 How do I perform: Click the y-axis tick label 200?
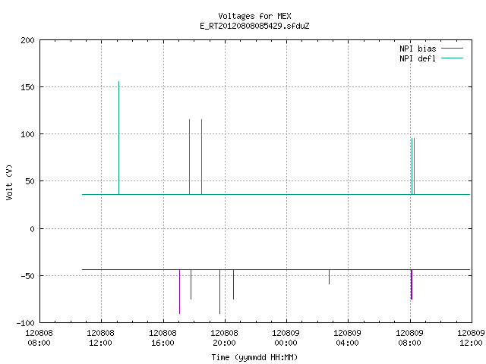27,40
